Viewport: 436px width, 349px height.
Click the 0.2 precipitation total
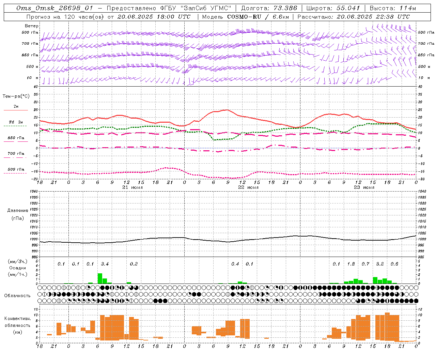point(134,264)
